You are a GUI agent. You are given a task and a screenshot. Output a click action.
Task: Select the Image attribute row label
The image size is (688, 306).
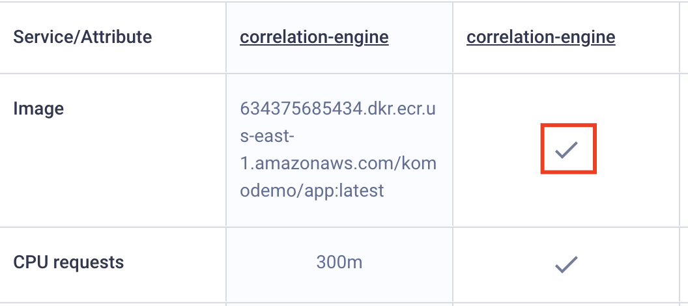(38, 109)
